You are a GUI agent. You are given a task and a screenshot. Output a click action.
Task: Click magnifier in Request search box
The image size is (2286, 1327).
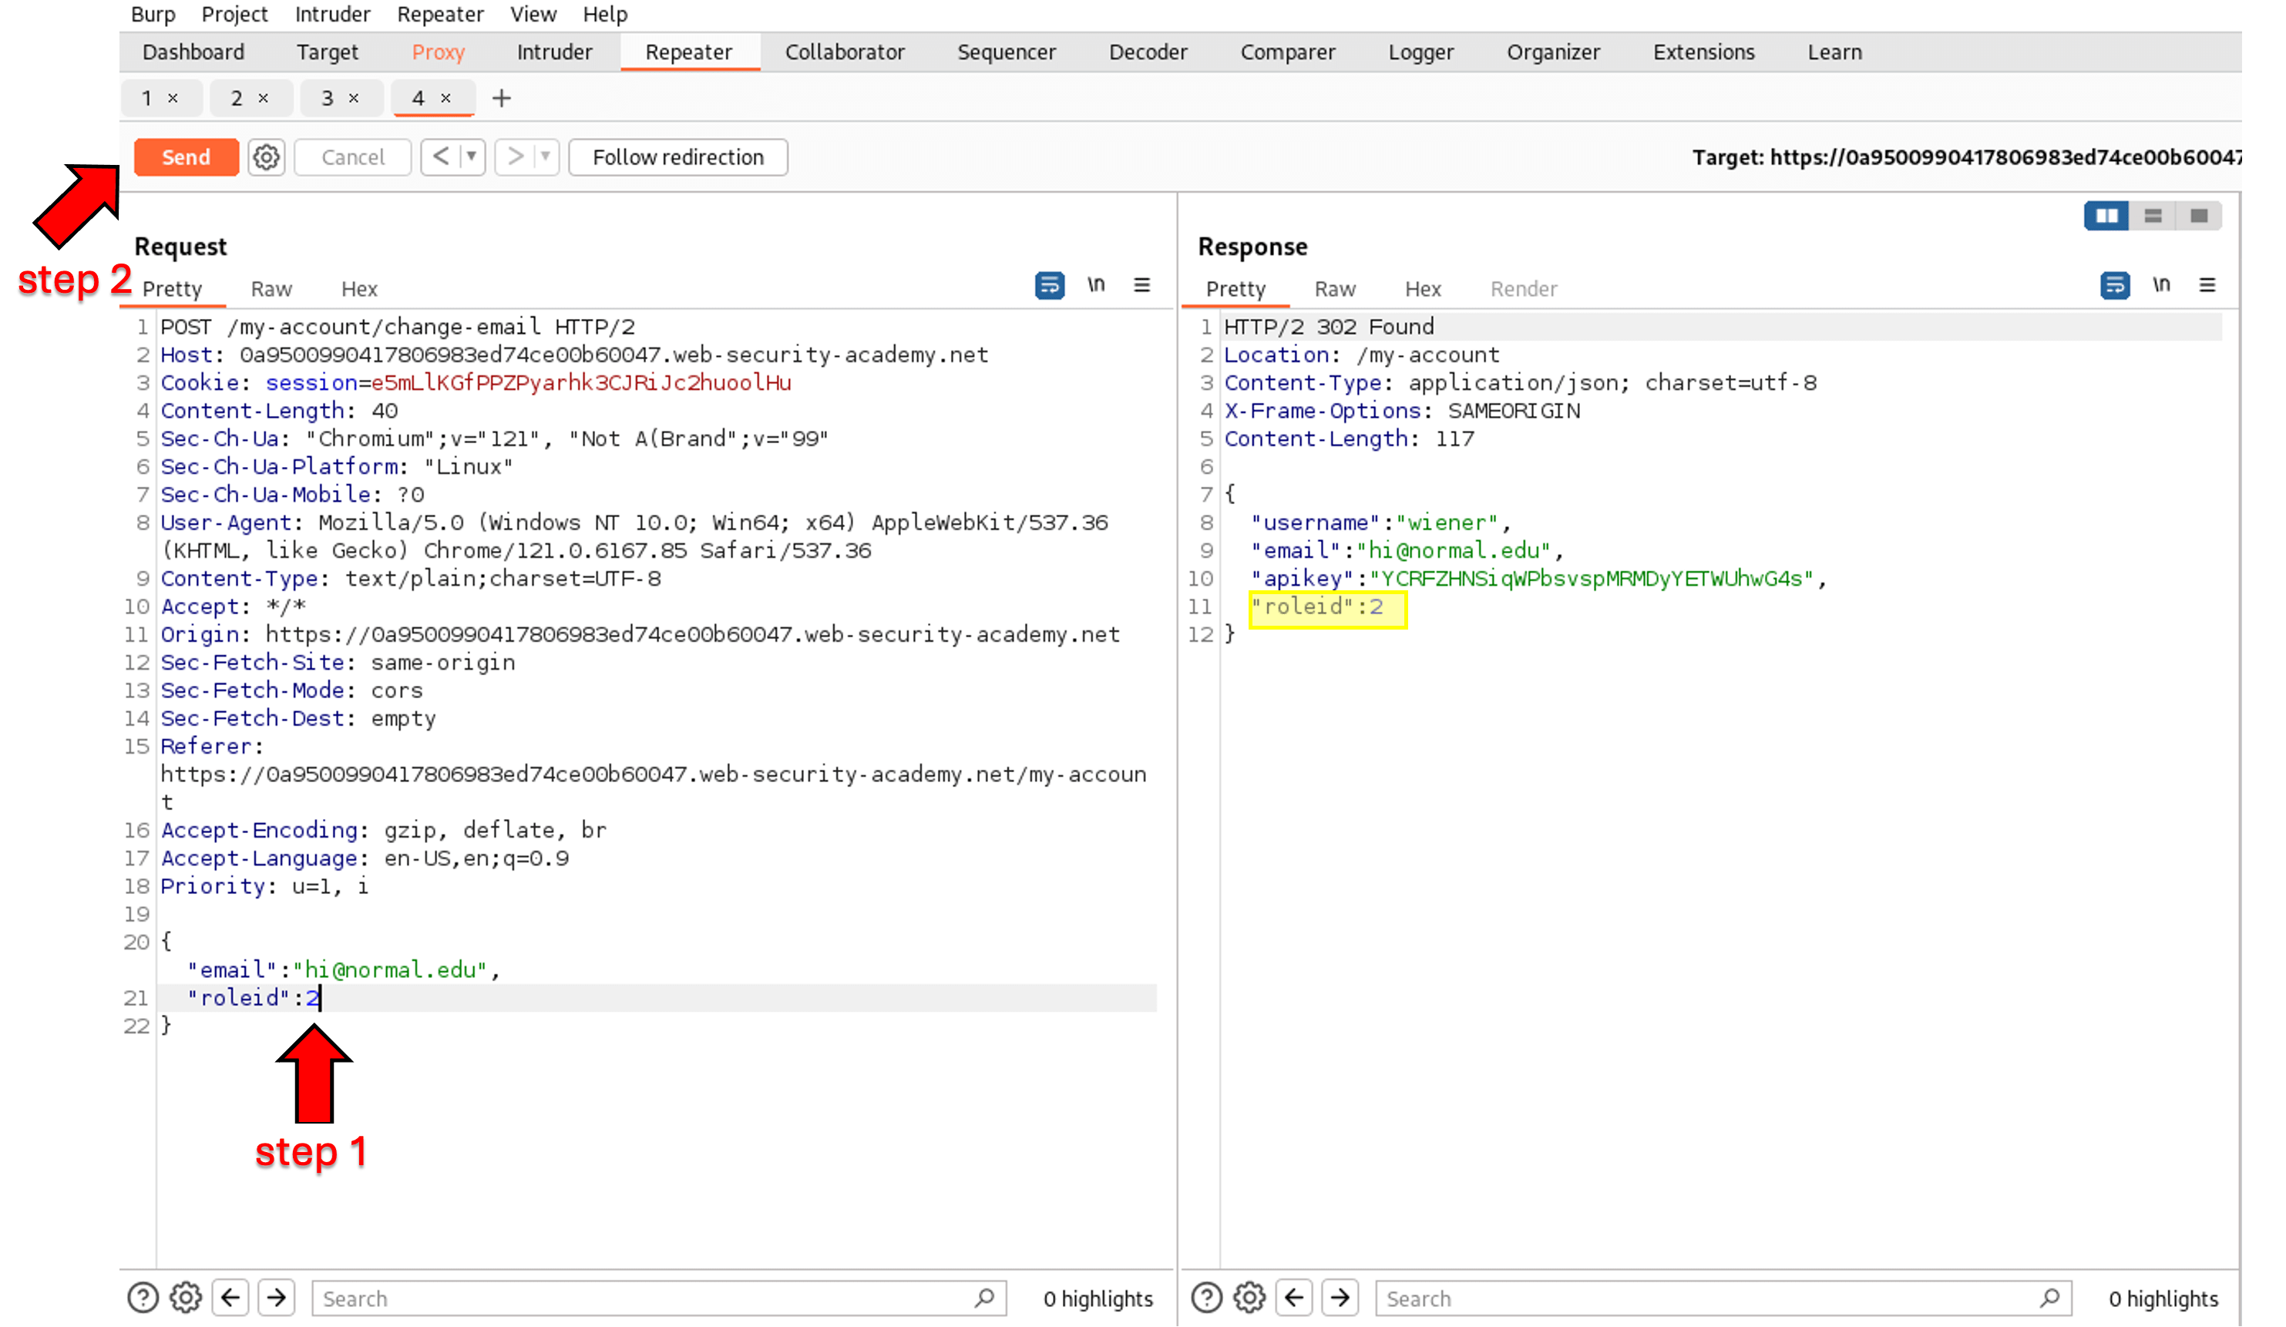pyautogui.click(x=984, y=1298)
